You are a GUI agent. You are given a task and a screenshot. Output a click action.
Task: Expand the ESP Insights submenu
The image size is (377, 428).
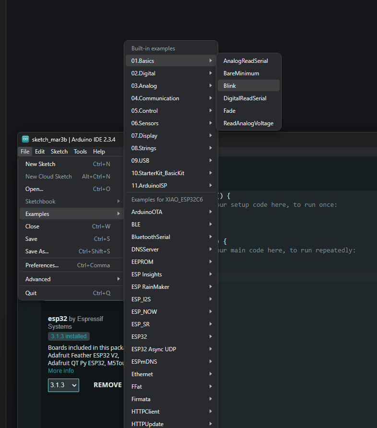tap(171, 274)
